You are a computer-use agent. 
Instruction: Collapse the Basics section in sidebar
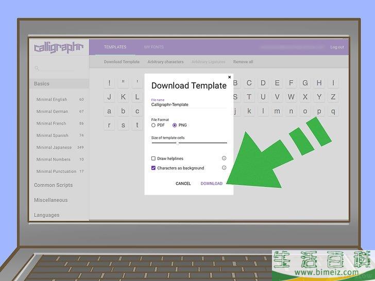(59, 83)
